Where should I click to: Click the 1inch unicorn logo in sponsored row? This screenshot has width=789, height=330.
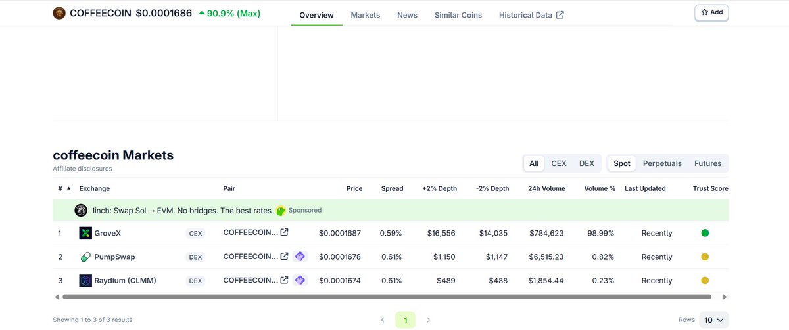pos(81,210)
